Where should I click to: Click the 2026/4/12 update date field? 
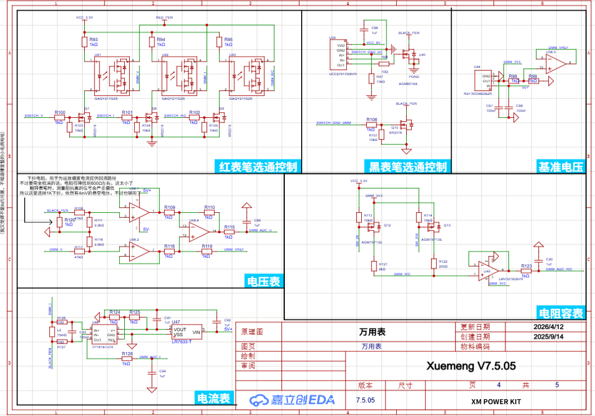coord(542,327)
